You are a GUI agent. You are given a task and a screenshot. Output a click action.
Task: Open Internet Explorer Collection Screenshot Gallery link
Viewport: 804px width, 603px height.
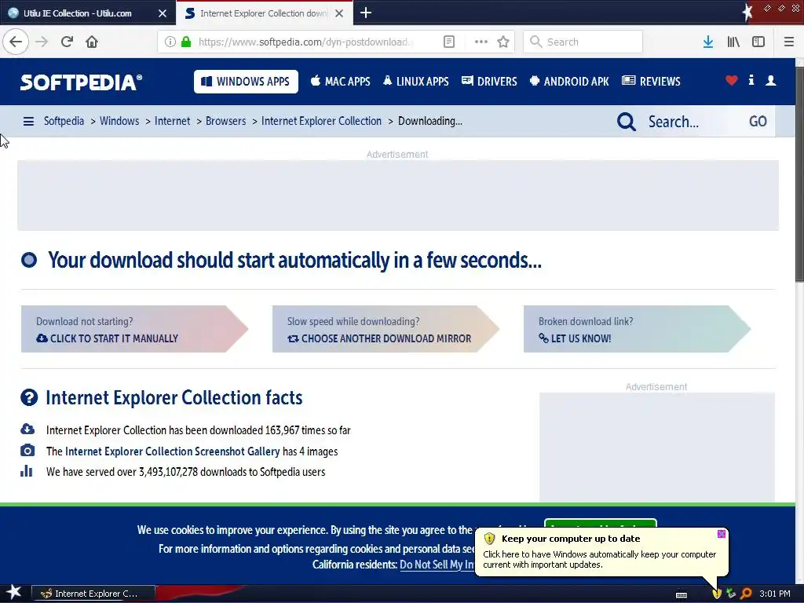pos(172,451)
